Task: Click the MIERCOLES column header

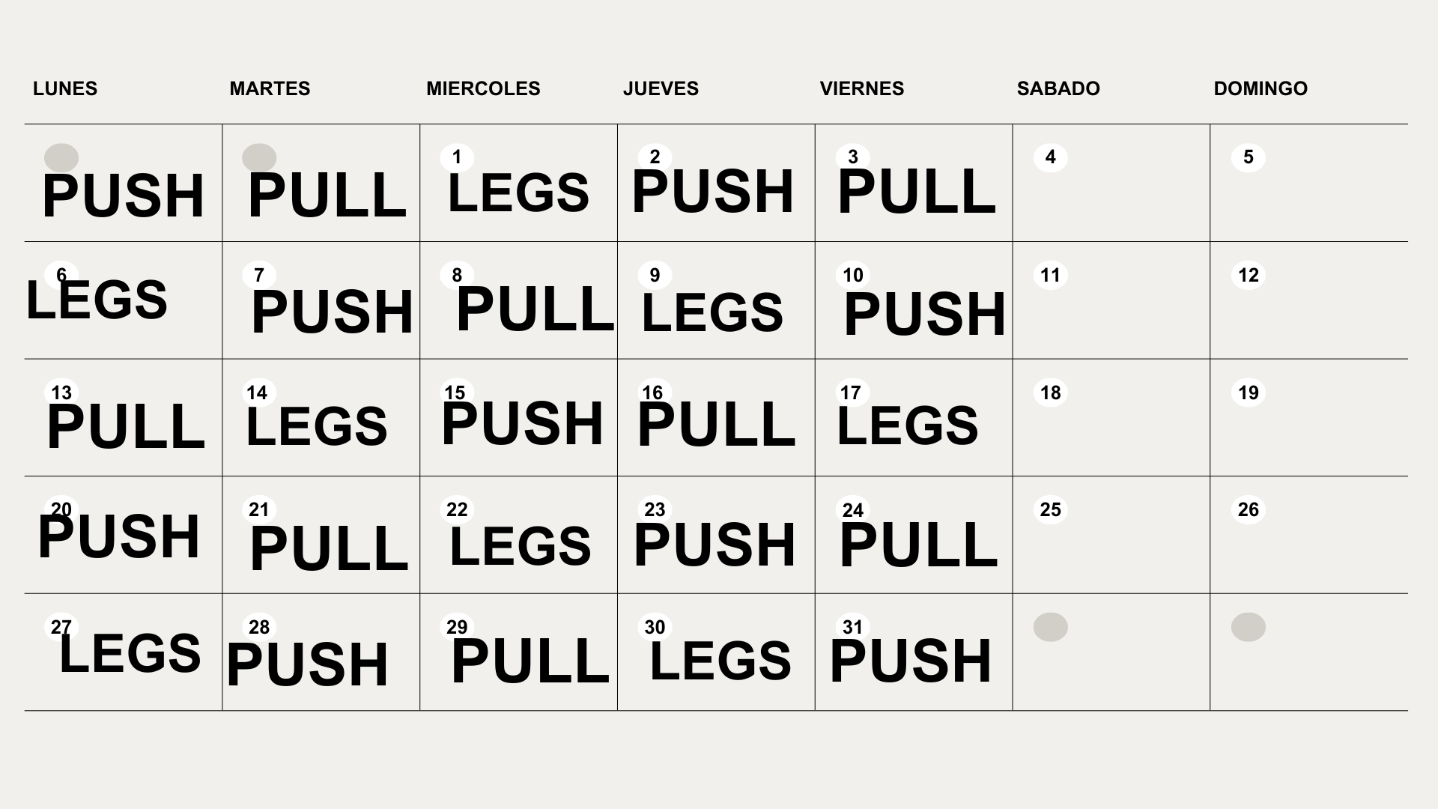Action: click(483, 88)
